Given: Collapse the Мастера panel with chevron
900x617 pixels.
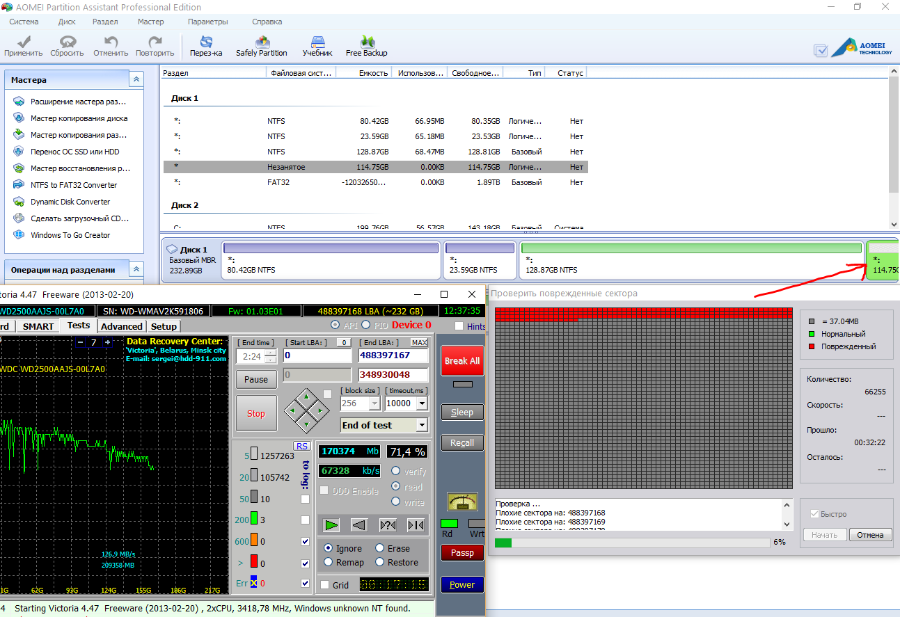Looking at the screenshot, I should (x=136, y=80).
